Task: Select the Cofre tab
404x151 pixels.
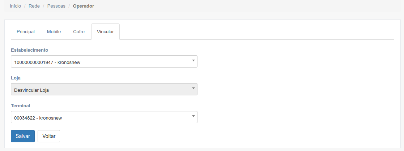Action: [79, 32]
